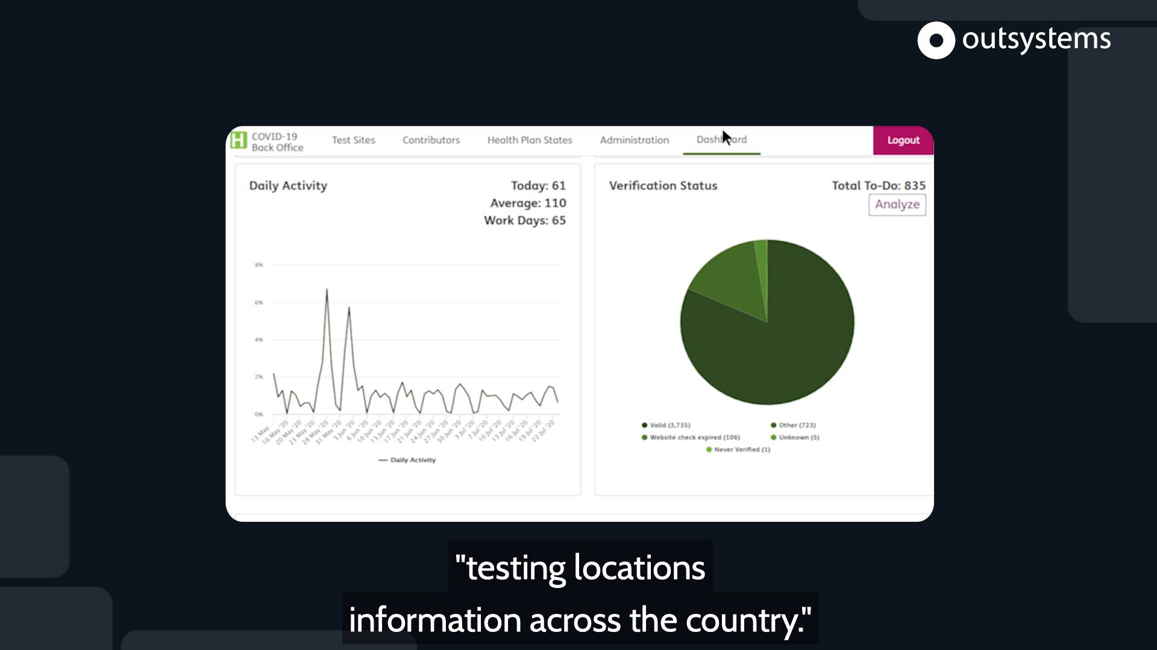The height and width of the screenshot is (650, 1157).
Task: Toggle the Unknown (5) legend entry
Action: coord(795,438)
